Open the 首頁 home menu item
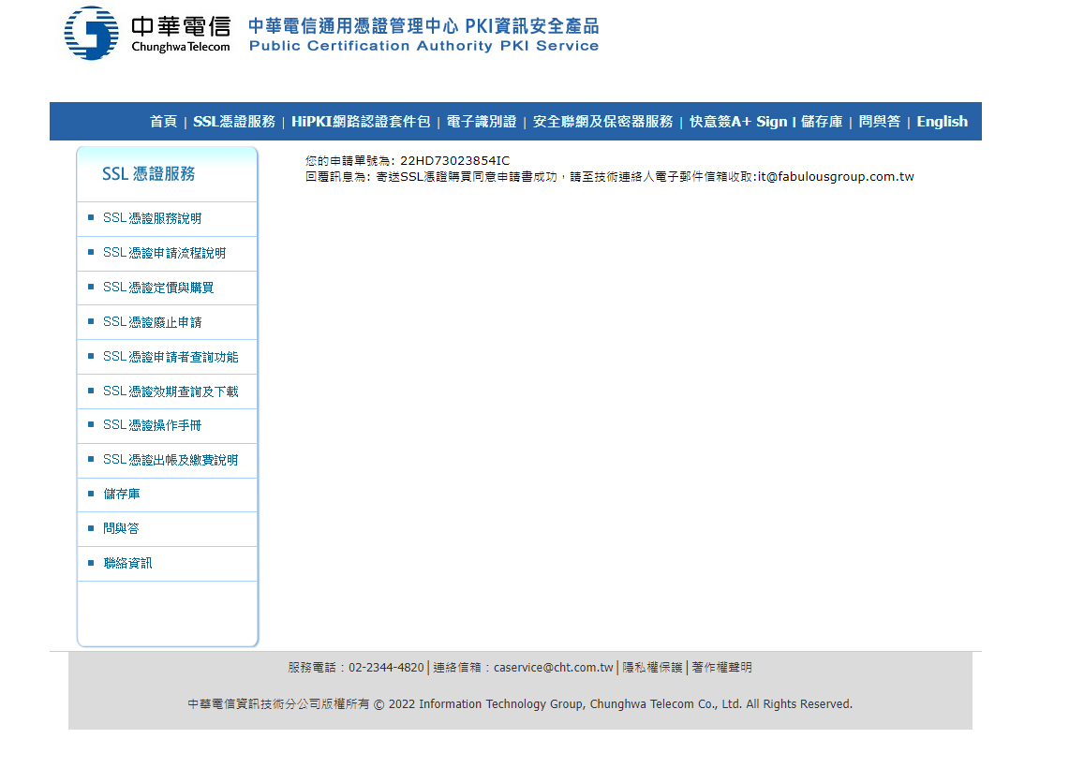The image size is (1084, 783). click(x=163, y=122)
